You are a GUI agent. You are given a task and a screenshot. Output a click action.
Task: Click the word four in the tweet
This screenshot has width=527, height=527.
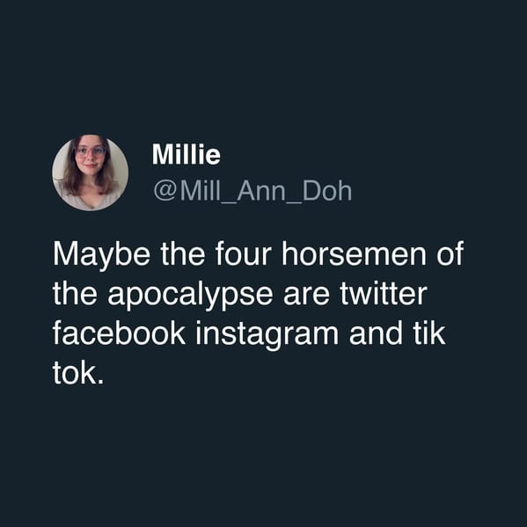pyautogui.click(x=244, y=253)
